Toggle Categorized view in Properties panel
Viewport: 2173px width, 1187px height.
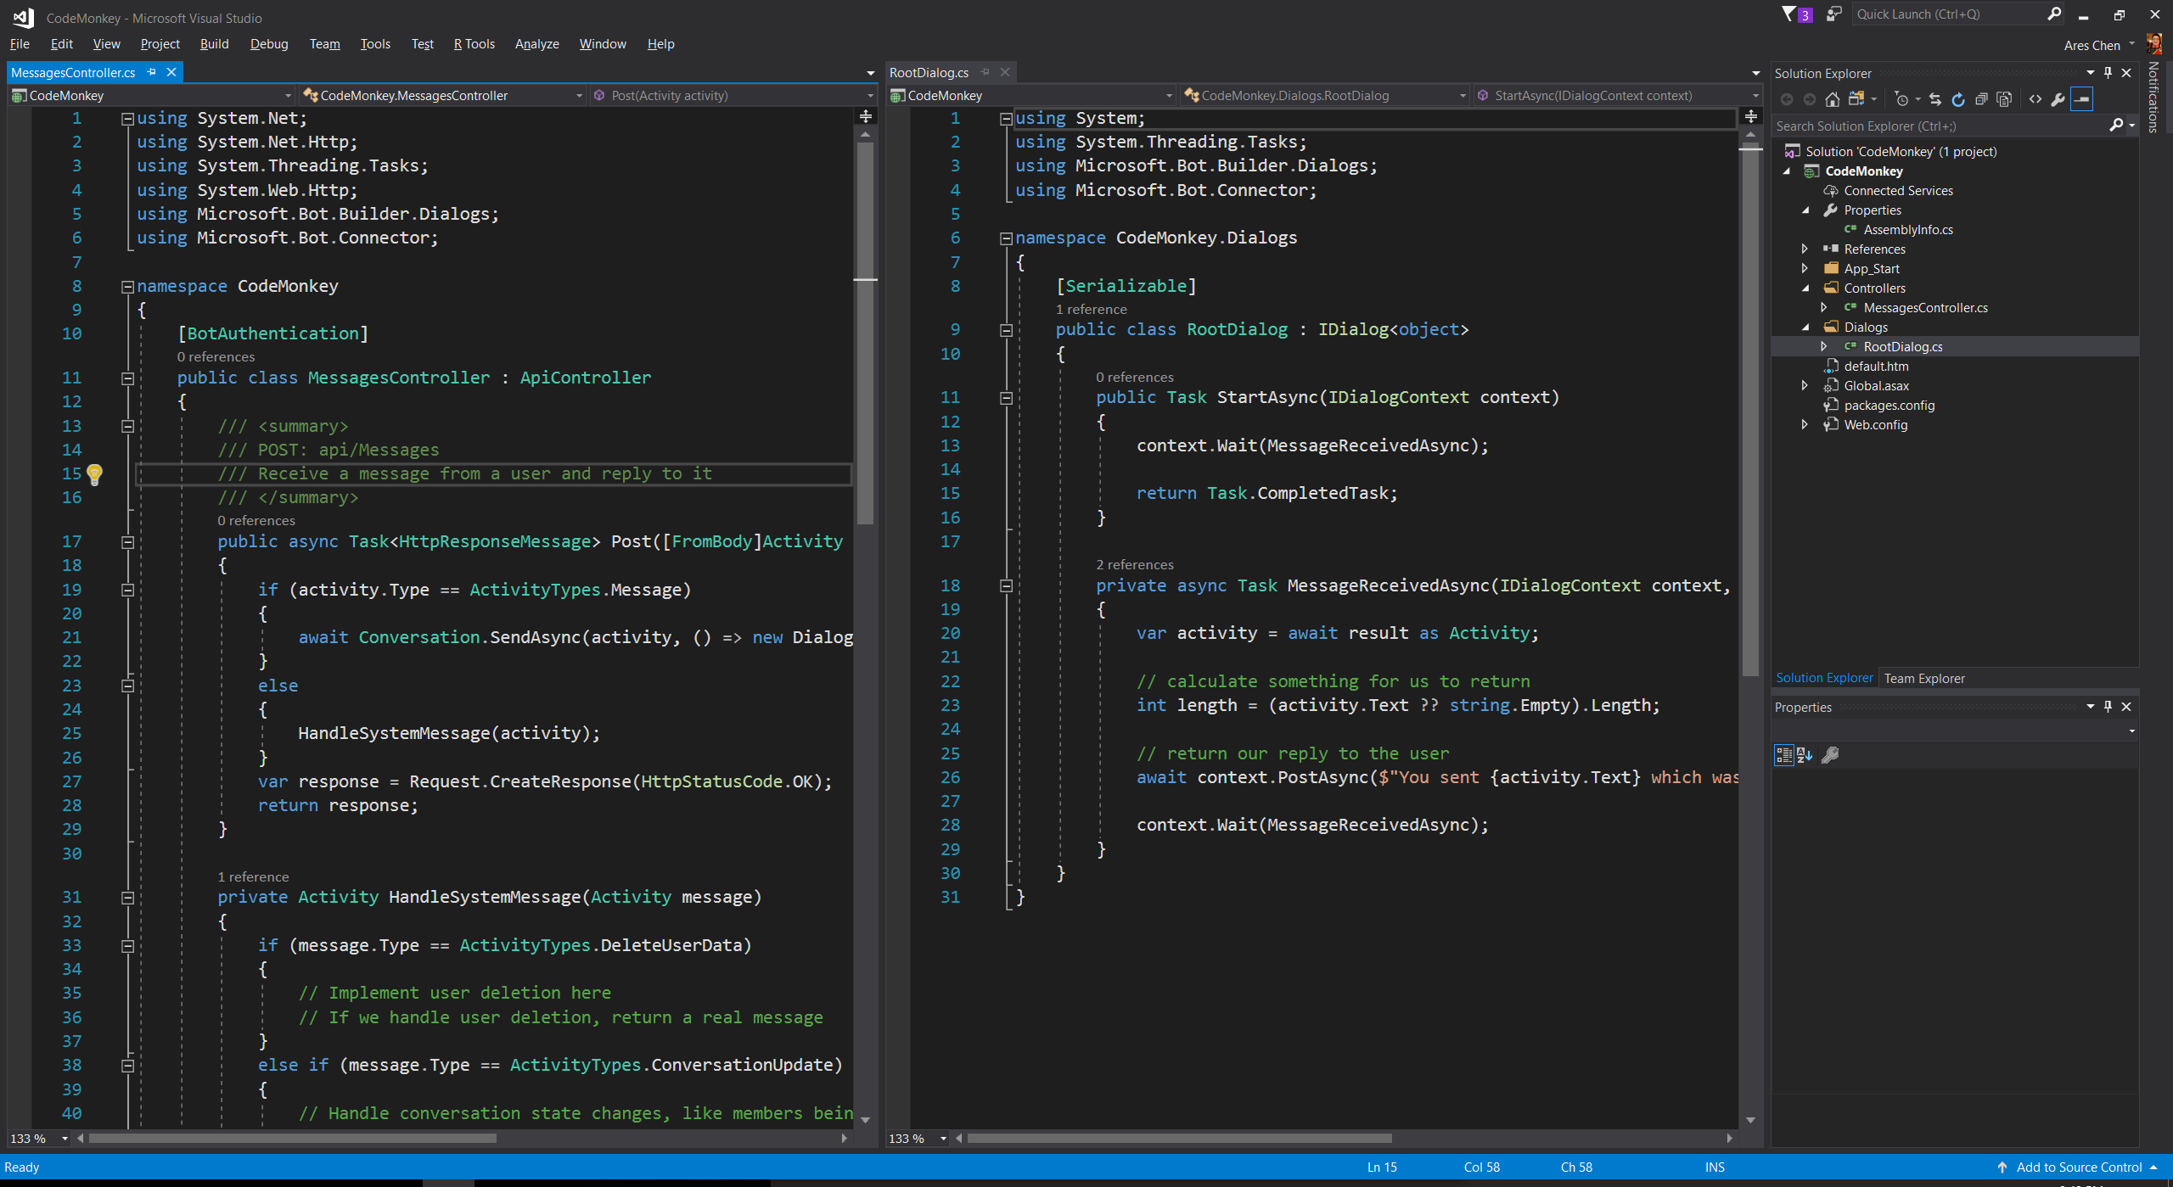tap(1783, 754)
